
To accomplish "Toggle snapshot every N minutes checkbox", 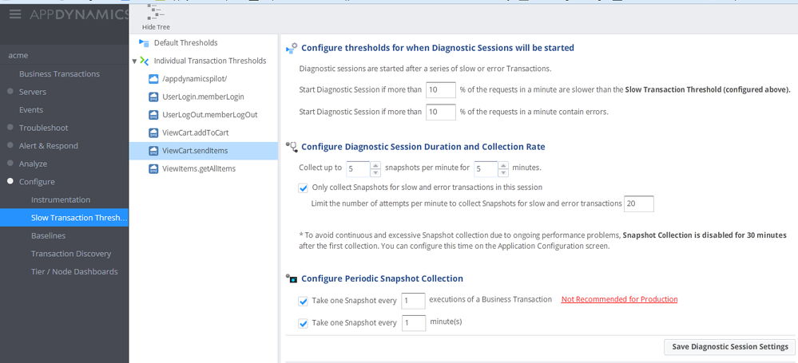I will pyautogui.click(x=304, y=324).
